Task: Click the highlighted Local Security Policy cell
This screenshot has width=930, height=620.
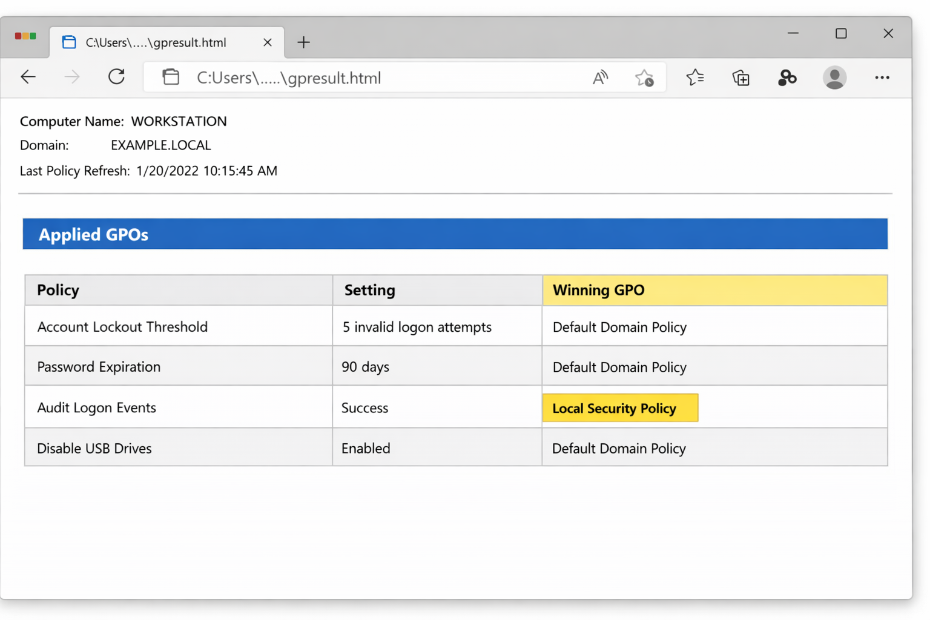Action: pyautogui.click(x=620, y=407)
